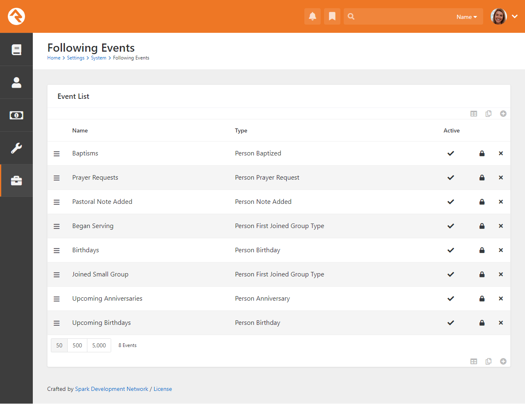The width and height of the screenshot is (525, 404).
Task: Click the Rock RMS logo
Action: [16, 16]
